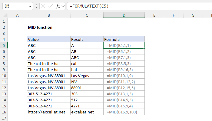Screen dimensions: 212x121
Task: Select column B header
Action: [x=49, y=15]
